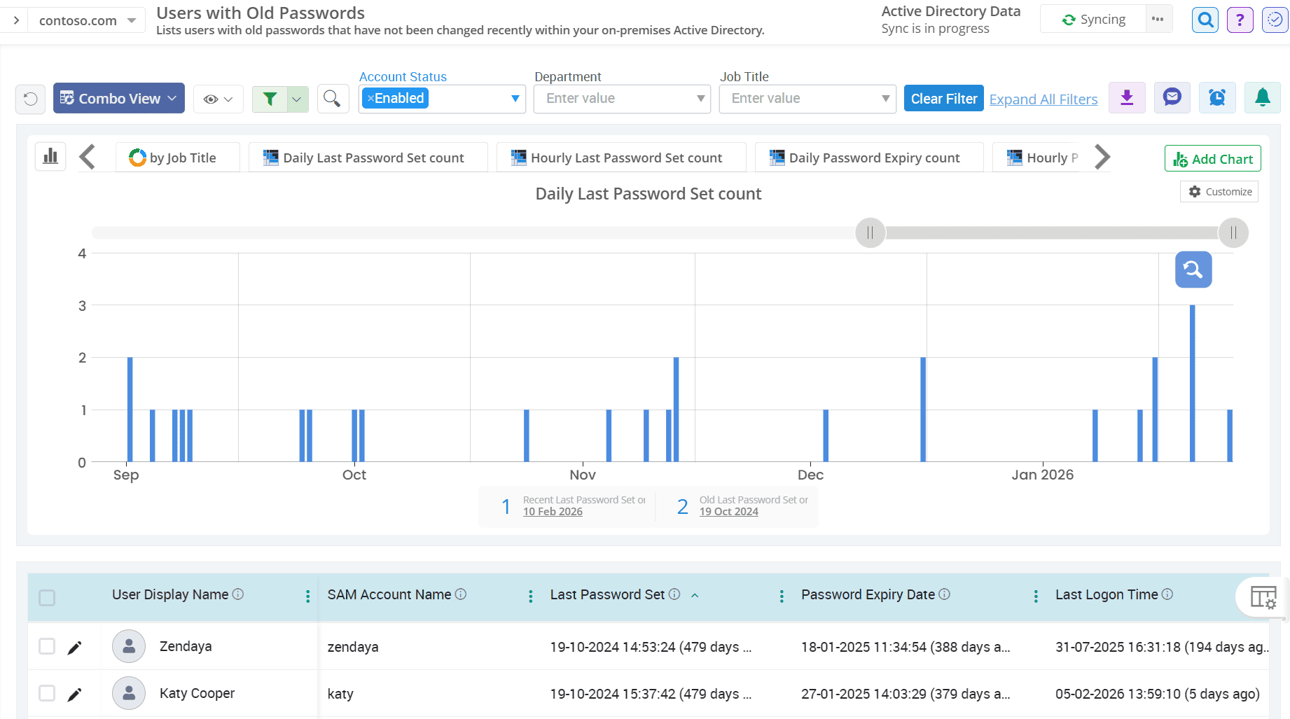This screenshot has height=719, width=1290.
Task: Click the purple download export icon
Action: pos(1127,98)
